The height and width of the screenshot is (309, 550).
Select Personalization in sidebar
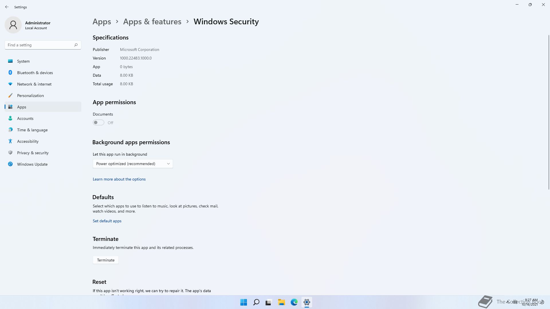pos(43,95)
